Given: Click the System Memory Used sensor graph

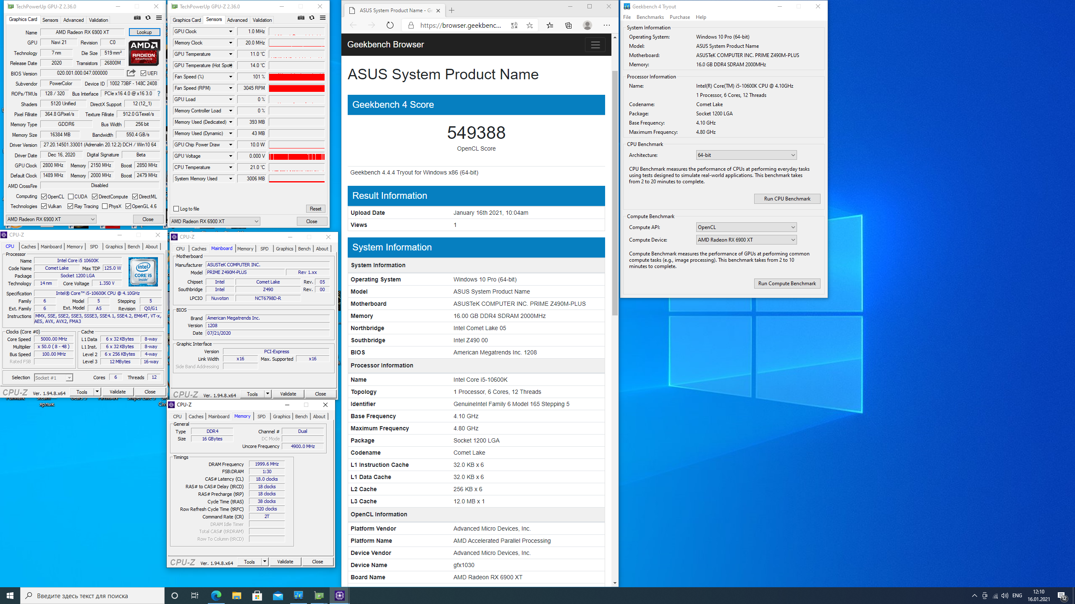Looking at the screenshot, I should pyautogui.click(x=297, y=179).
